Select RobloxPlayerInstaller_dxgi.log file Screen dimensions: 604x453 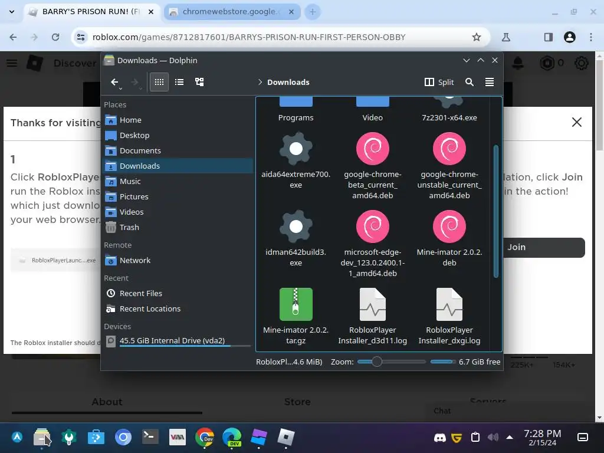pos(449,316)
